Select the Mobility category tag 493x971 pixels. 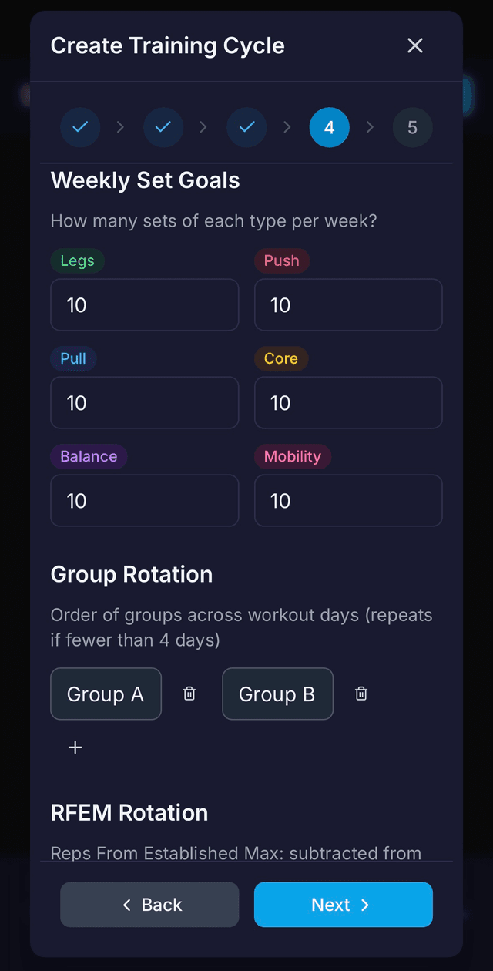(x=293, y=456)
